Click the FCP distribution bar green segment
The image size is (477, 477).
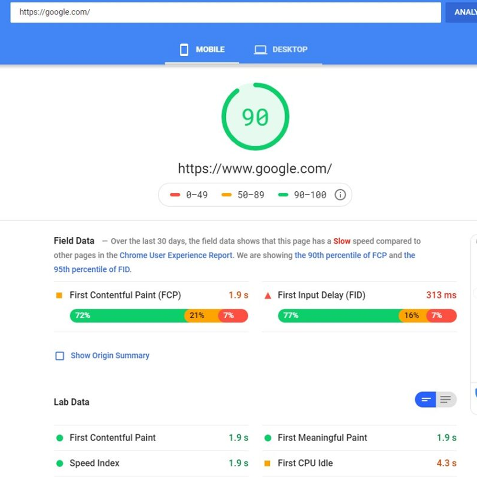[127, 315]
